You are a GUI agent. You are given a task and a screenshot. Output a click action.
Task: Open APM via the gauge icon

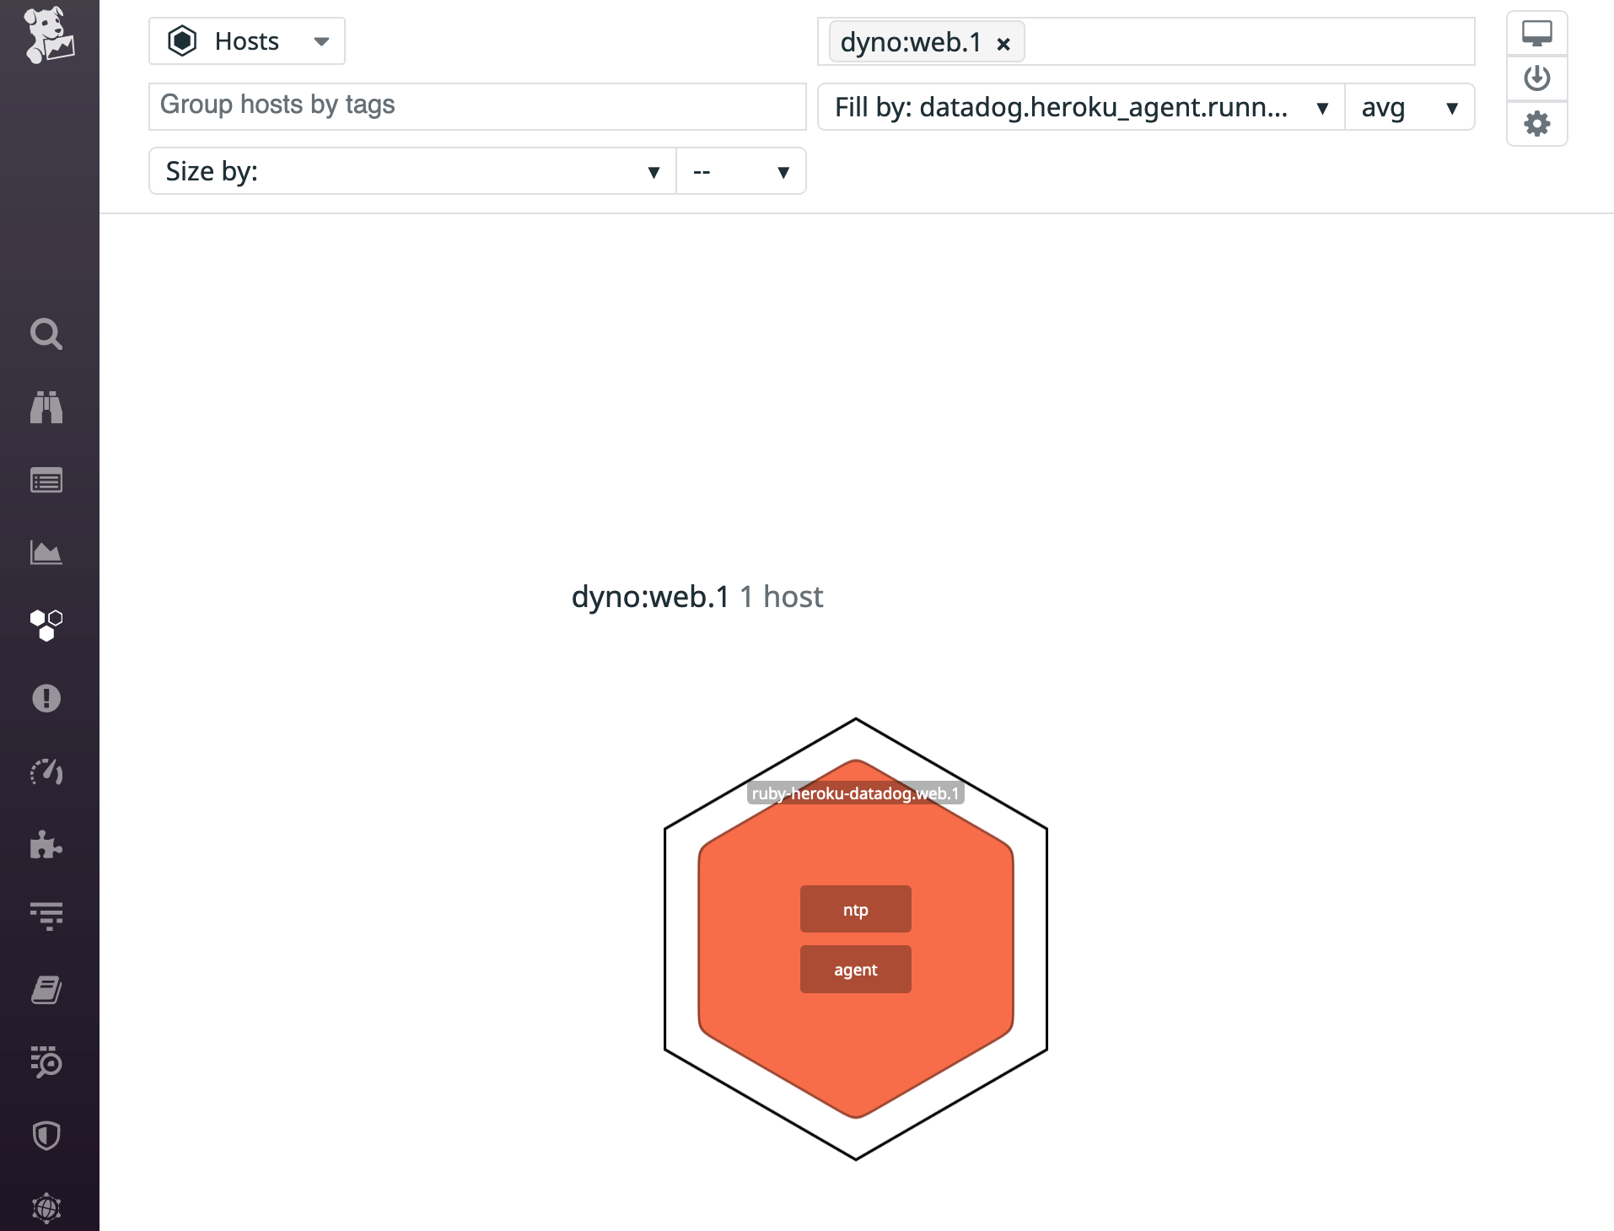coord(47,772)
